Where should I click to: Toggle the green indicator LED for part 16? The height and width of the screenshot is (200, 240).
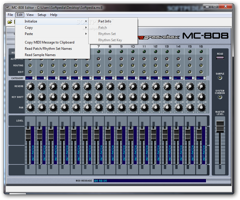[201, 52]
